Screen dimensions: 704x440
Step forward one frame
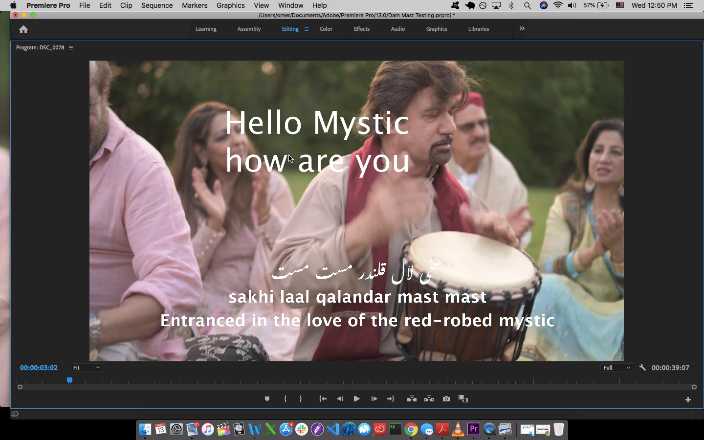374,399
